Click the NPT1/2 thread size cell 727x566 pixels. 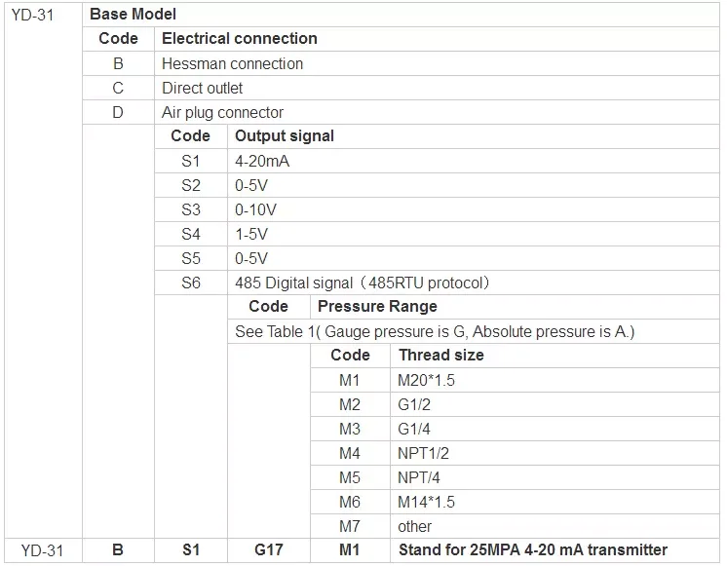[x=423, y=453]
